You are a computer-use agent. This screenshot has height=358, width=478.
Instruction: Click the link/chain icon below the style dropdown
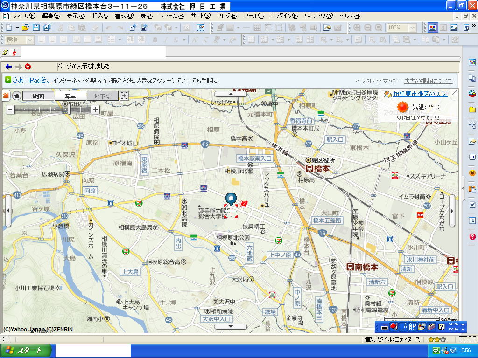[x=5, y=52]
